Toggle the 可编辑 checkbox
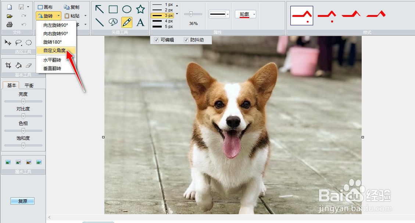The width and height of the screenshot is (415, 223). [157, 40]
